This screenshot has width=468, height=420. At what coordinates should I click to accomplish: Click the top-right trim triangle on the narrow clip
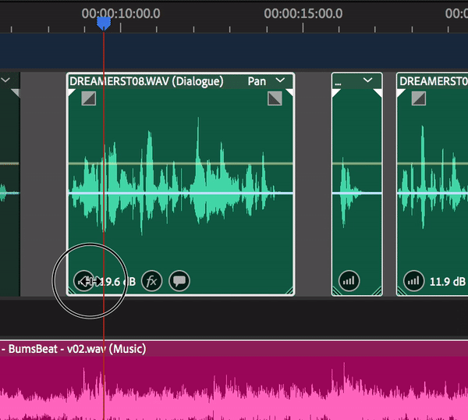click(378, 93)
